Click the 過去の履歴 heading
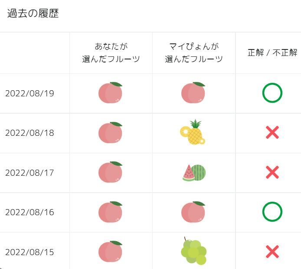The width and height of the screenshot is (301, 269). tap(33, 13)
